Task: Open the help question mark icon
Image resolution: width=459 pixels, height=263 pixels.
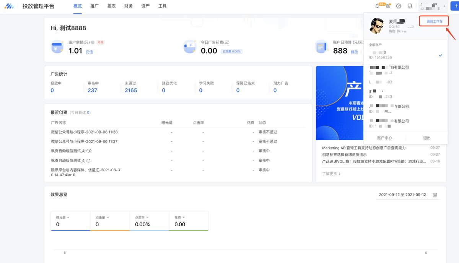Action: (x=399, y=6)
